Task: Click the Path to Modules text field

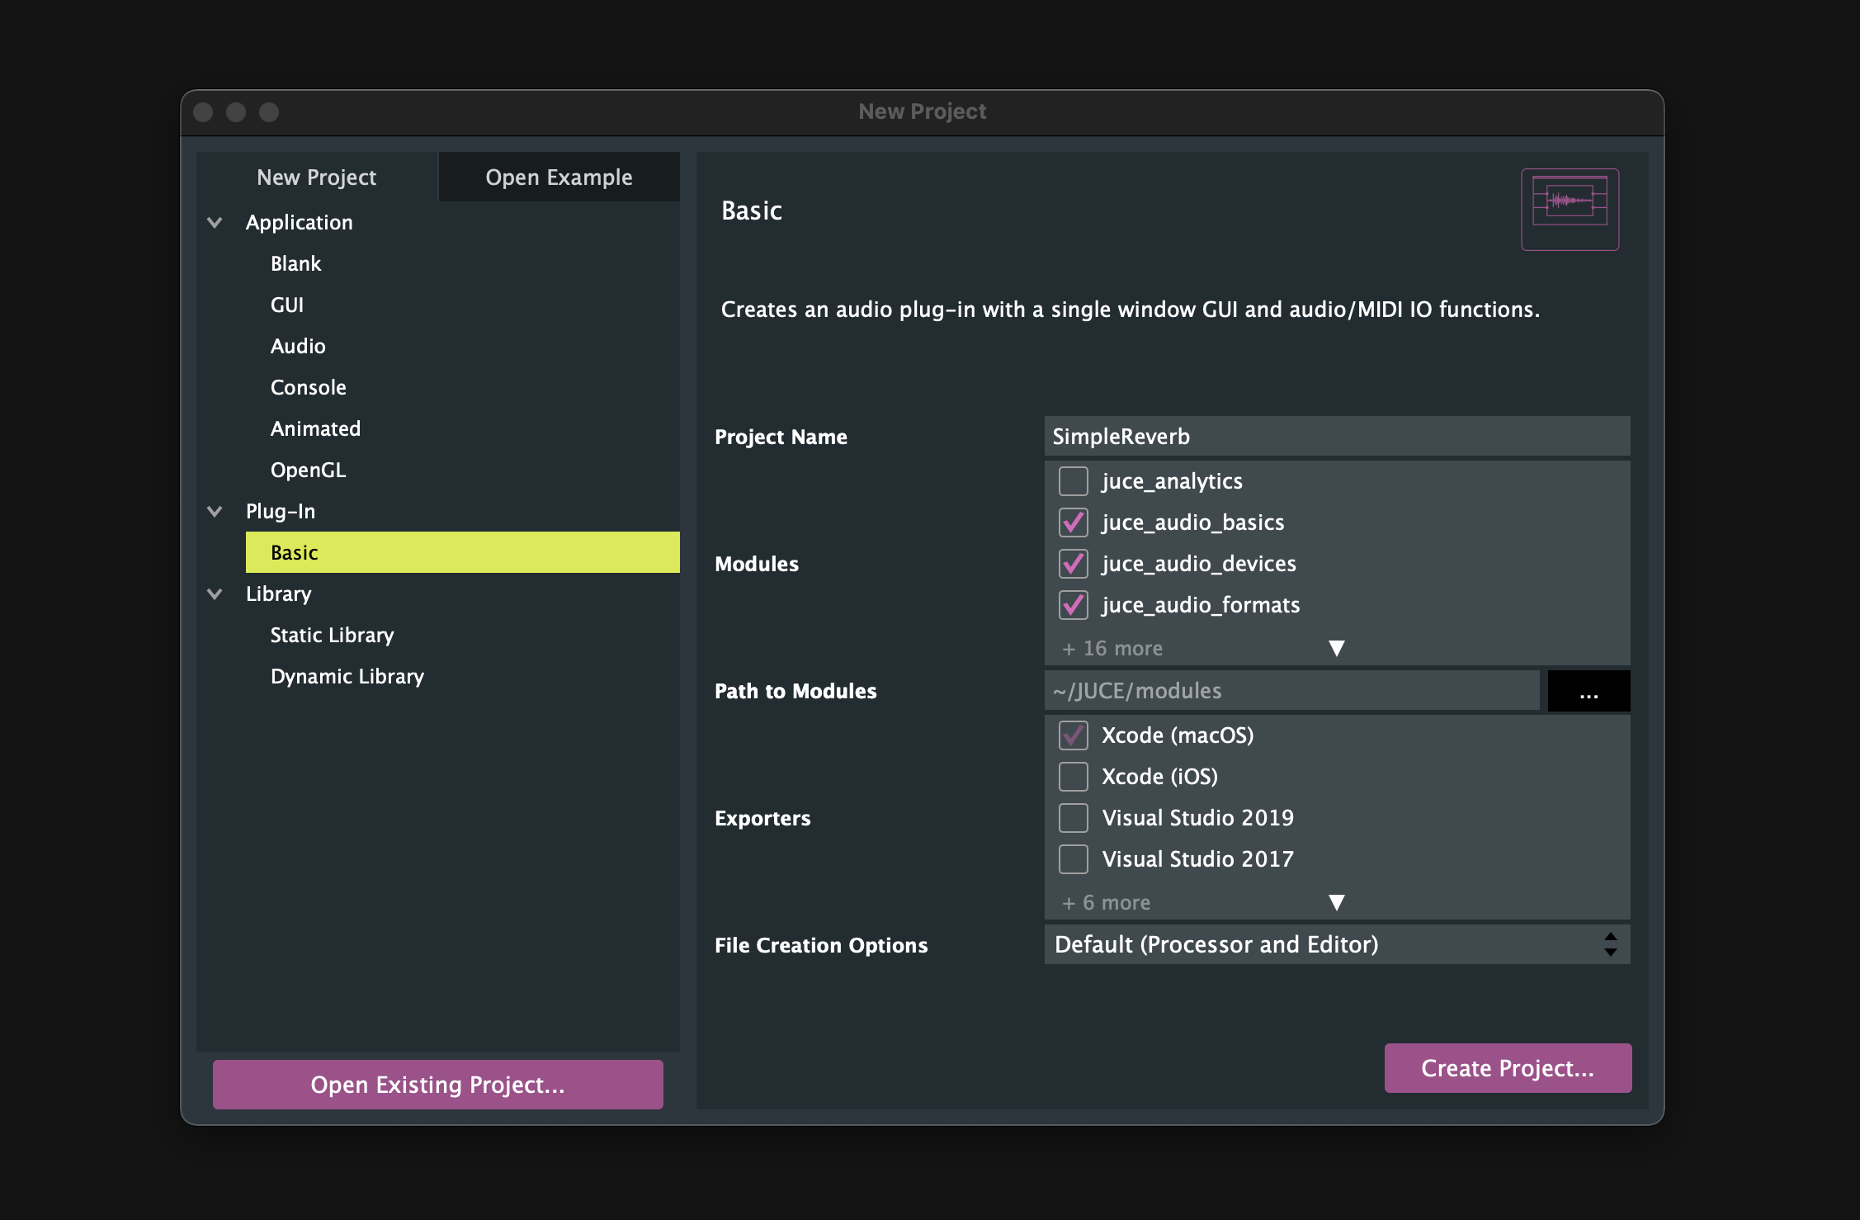Action: pos(1291,691)
